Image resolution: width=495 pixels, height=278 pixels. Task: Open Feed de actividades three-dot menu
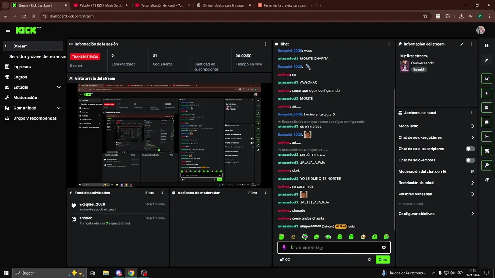162,193
